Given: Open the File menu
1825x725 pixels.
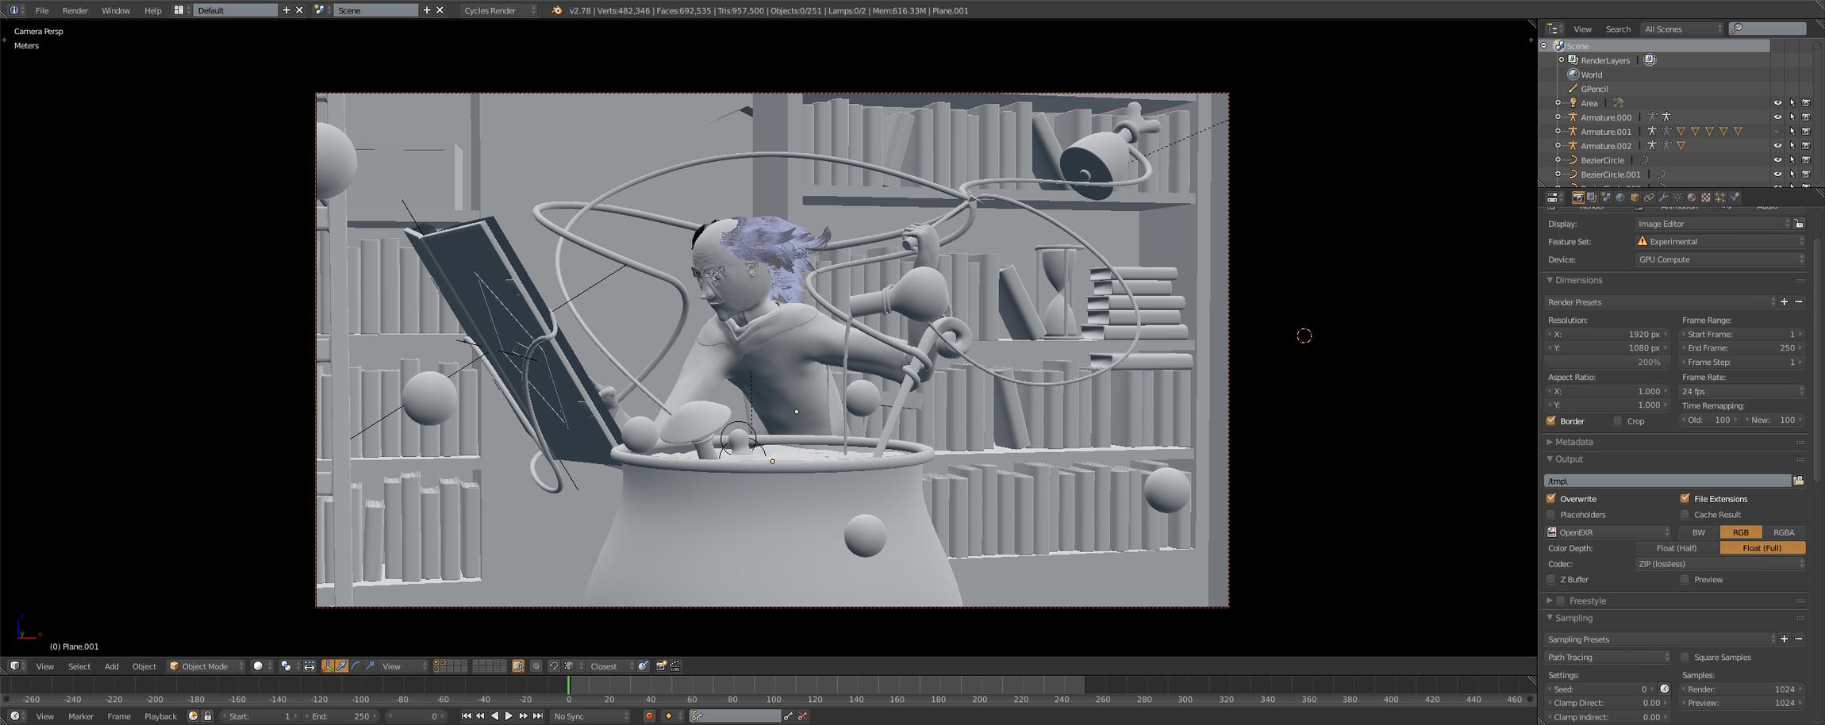Looking at the screenshot, I should [x=42, y=10].
